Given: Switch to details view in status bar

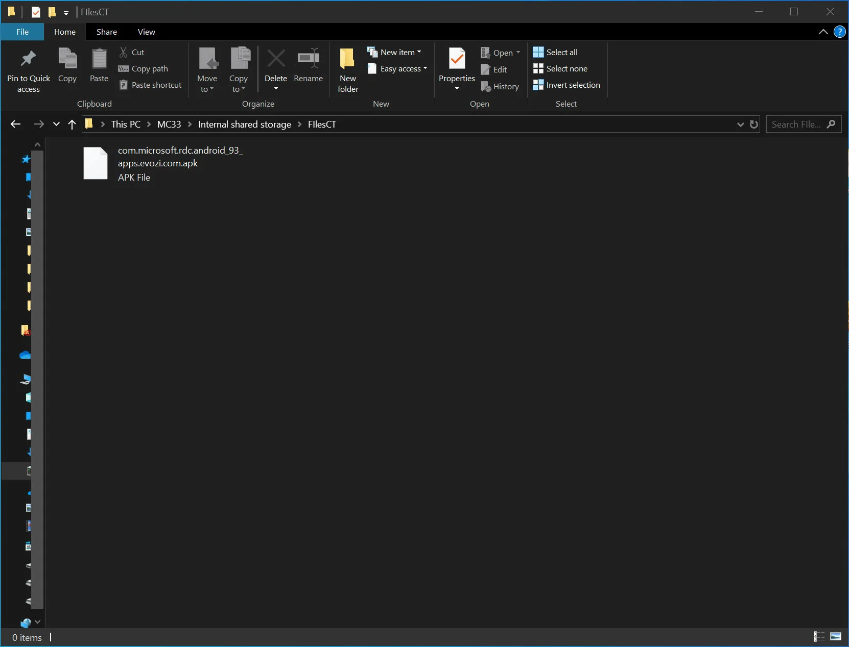Looking at the screenshot, I should (819, 636).
